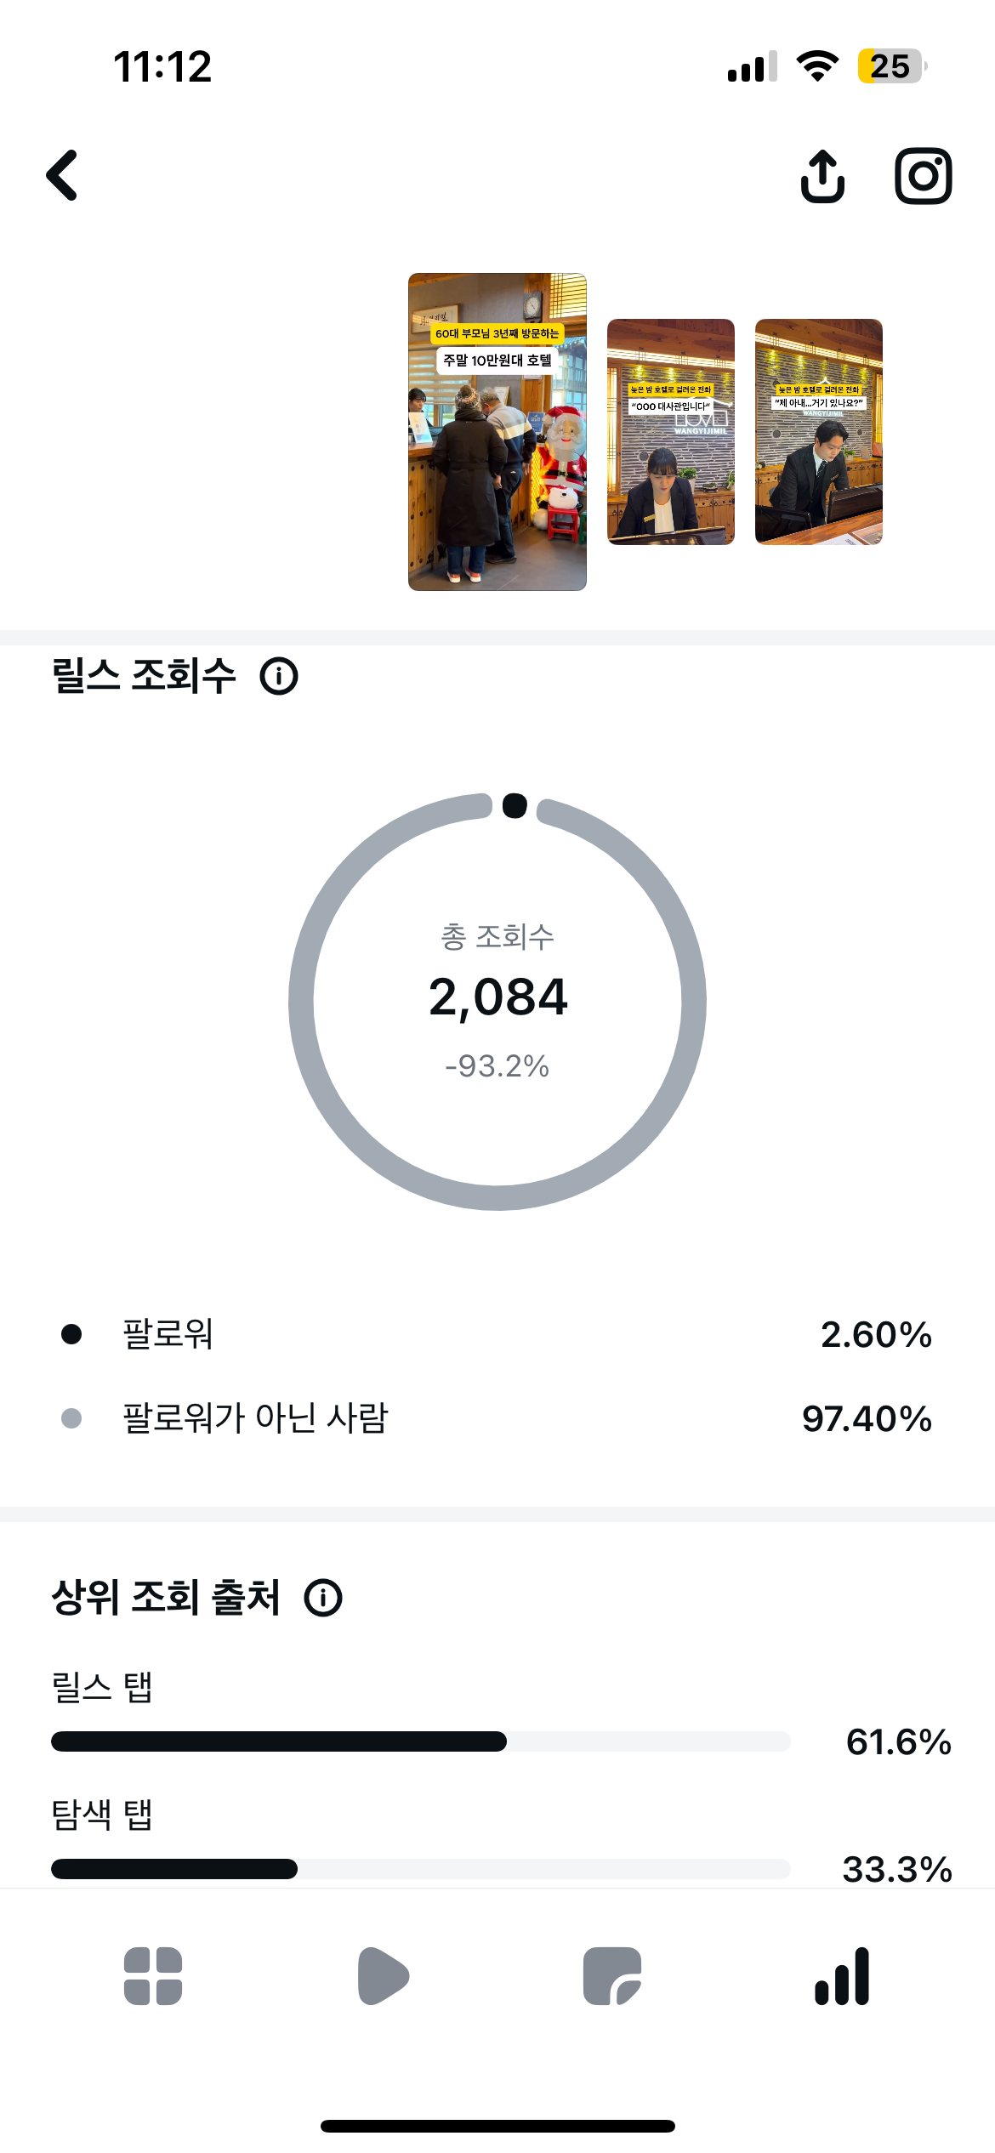Tap the 팔로워가 아닌 사람 legend row
995x2153 pixels.
point(497,1418)
